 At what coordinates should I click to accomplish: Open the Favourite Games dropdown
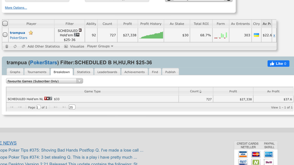coord(45,81)
